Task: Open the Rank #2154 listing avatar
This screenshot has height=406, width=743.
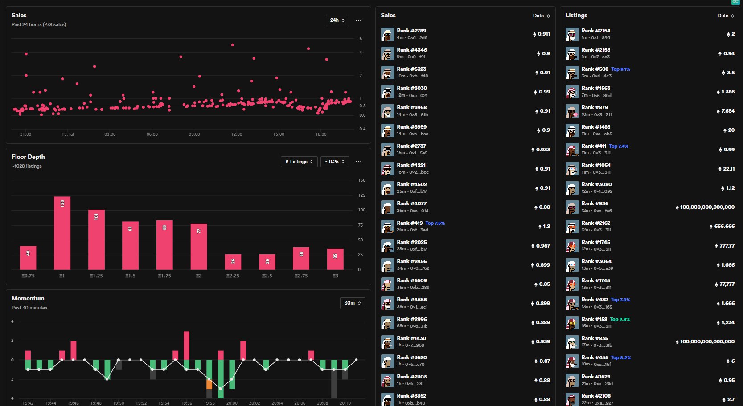Action: tap(572, 34)
